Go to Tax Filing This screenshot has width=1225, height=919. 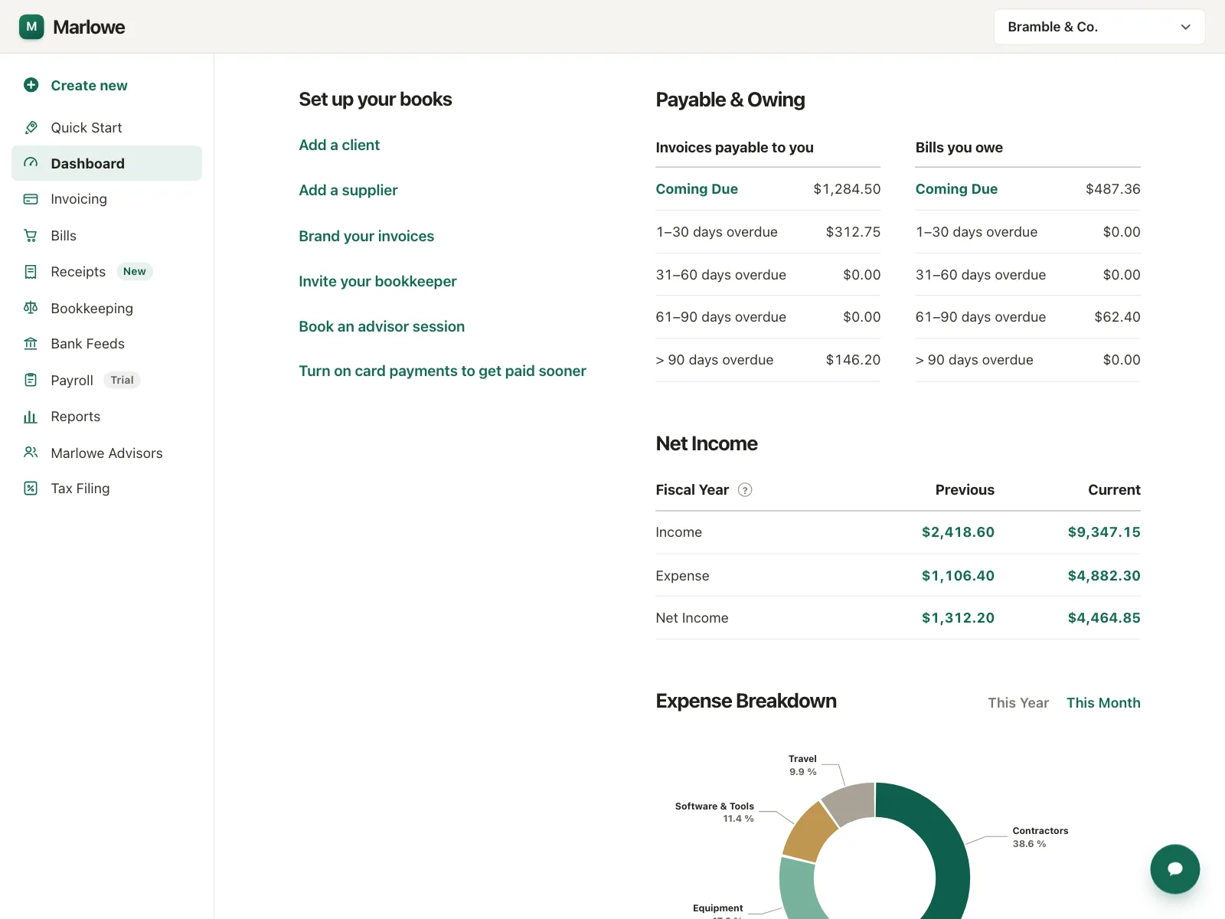[106, 489]
